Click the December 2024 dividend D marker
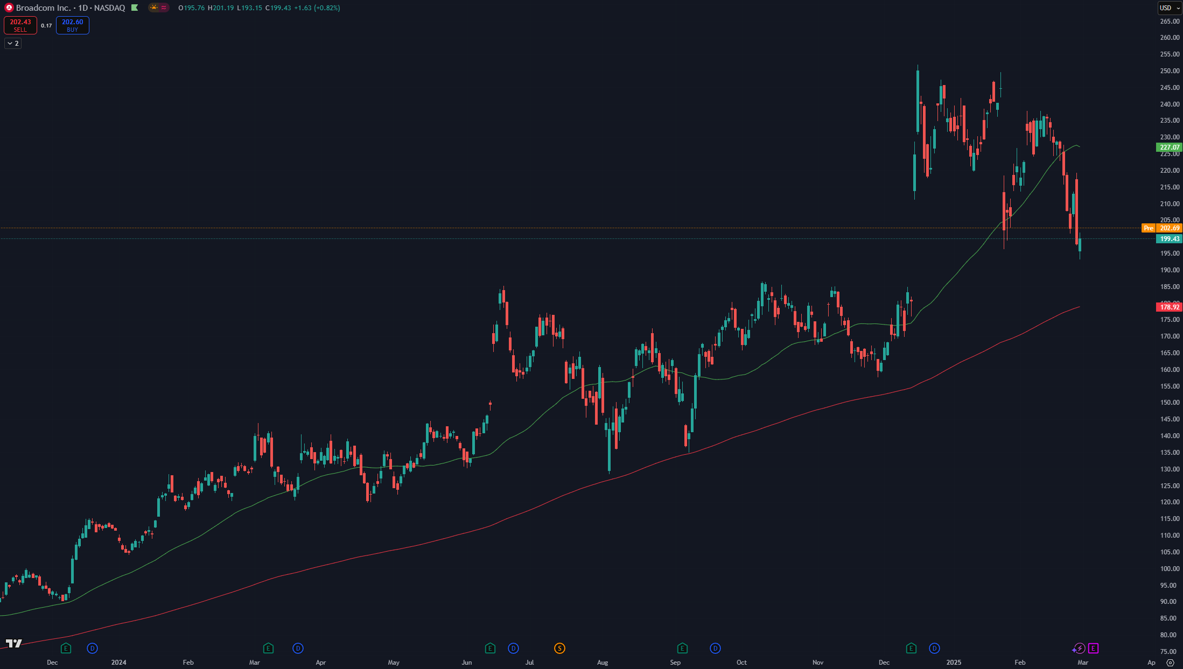 pyautogui.click(x=934, y=648)
